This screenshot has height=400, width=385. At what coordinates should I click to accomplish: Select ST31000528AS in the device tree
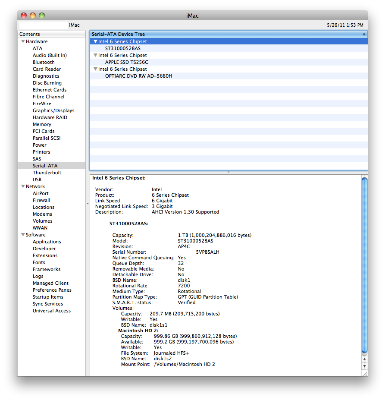pyautogui.click(x=122, y=48)
